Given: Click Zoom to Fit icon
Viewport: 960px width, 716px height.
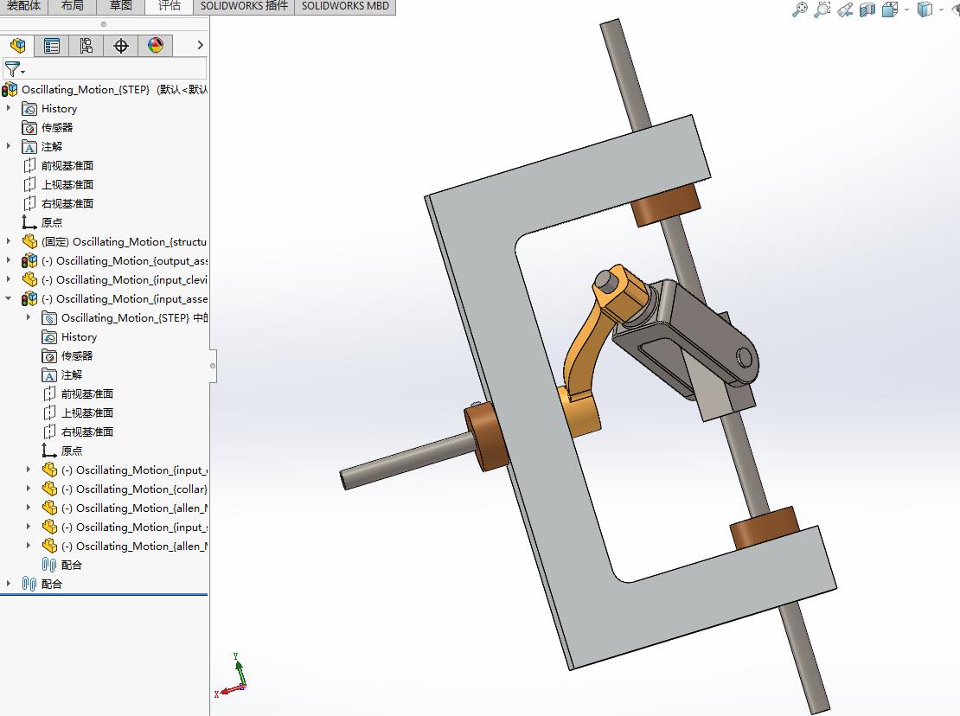Looking at the screenshot, I should [x=800, y=10].
